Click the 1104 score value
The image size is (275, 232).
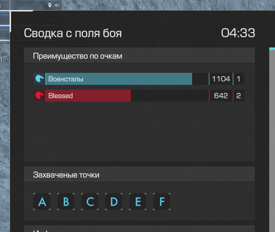click(x=221, y=79)
